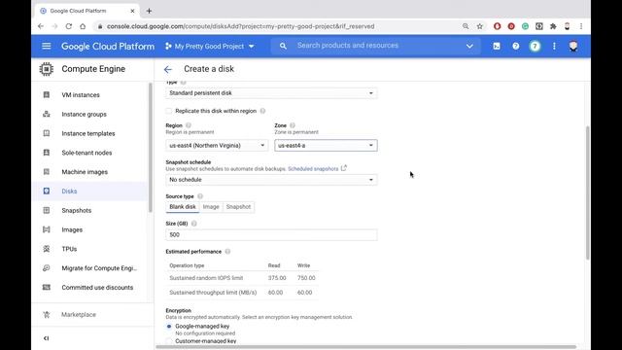Select the Blank disk source tab

pyautogui.click(x=183, y=207)
